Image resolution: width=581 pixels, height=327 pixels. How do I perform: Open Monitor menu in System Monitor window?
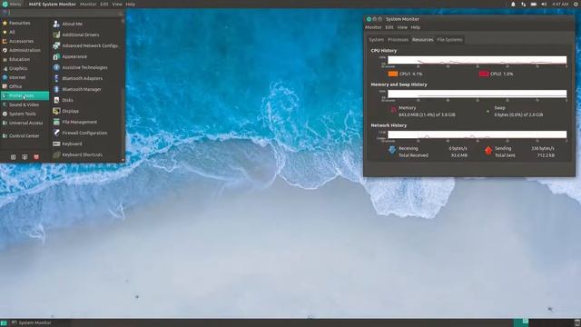(373, 27)
